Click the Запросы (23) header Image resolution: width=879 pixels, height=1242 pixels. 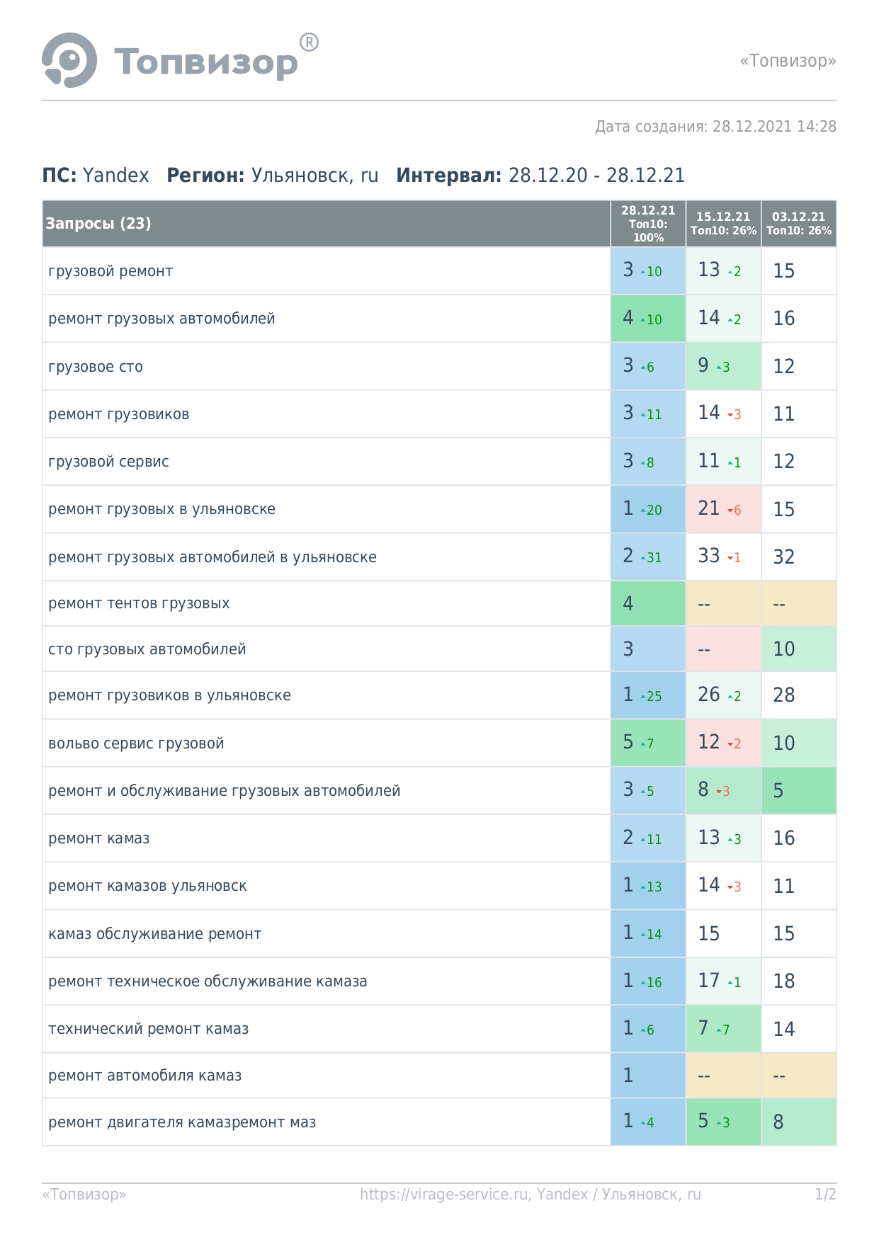98,224
